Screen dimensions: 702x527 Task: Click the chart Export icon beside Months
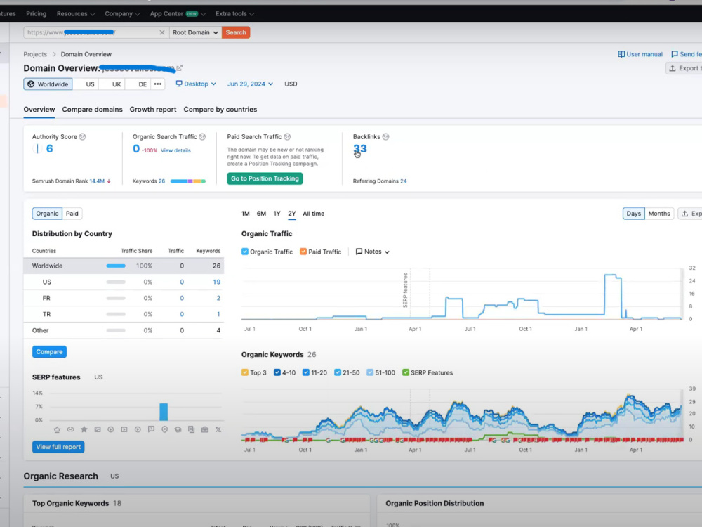(684, 214)
